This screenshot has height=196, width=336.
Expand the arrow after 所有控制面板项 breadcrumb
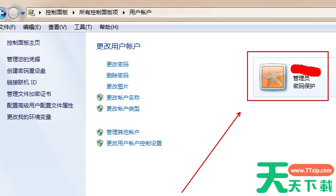pyautogui.click(x=124, y=12)
